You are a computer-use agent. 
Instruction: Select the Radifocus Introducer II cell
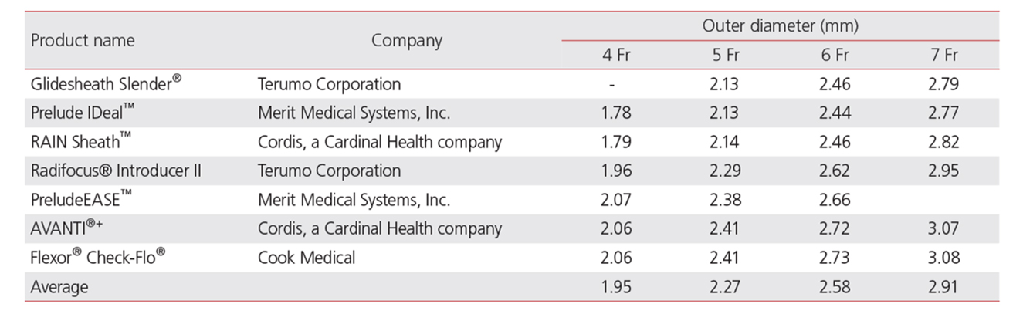(116, 171)
